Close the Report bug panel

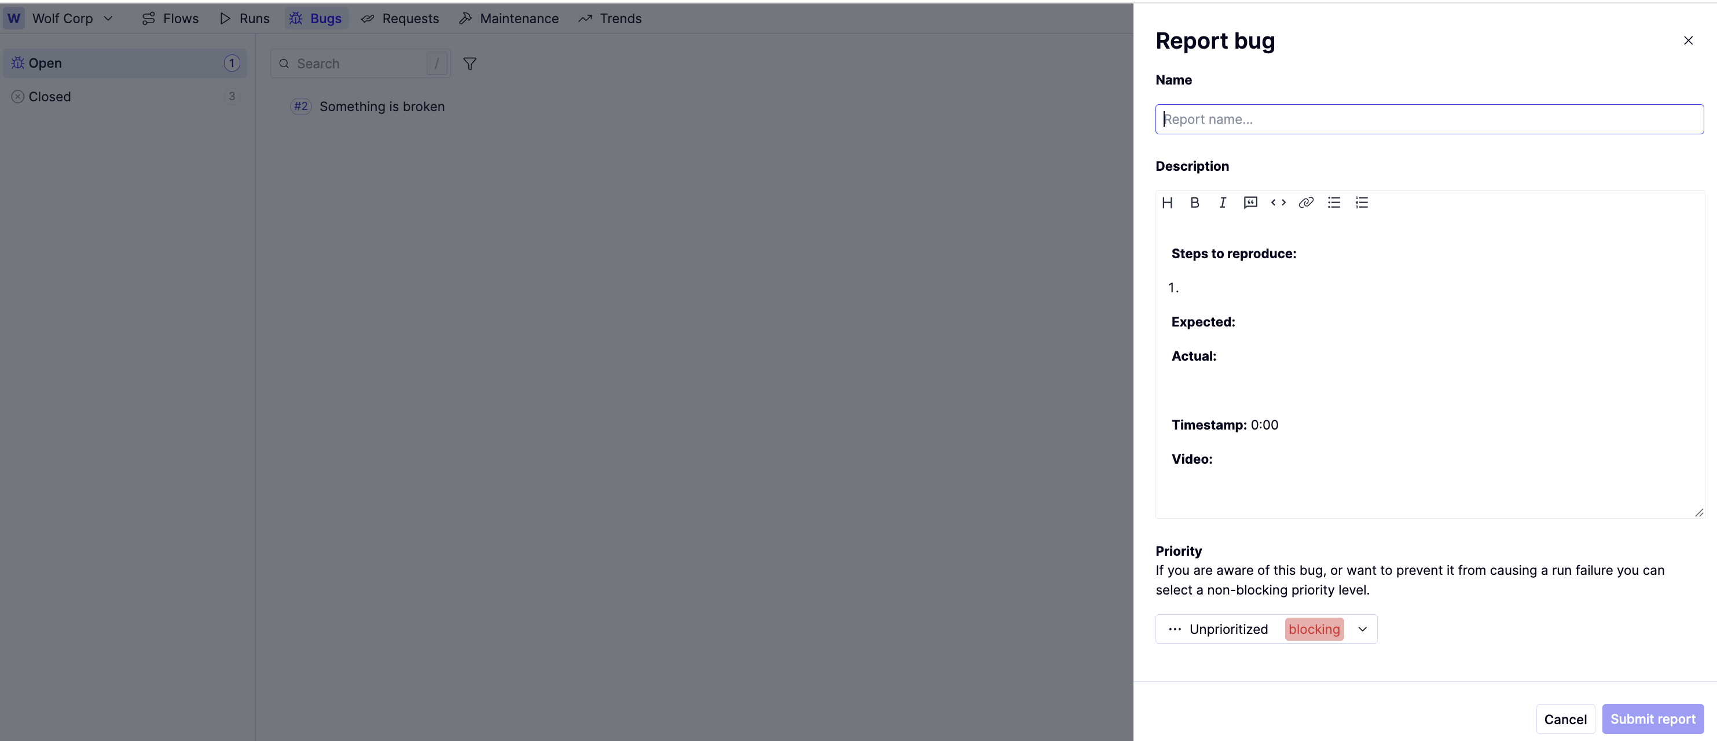1687,41
